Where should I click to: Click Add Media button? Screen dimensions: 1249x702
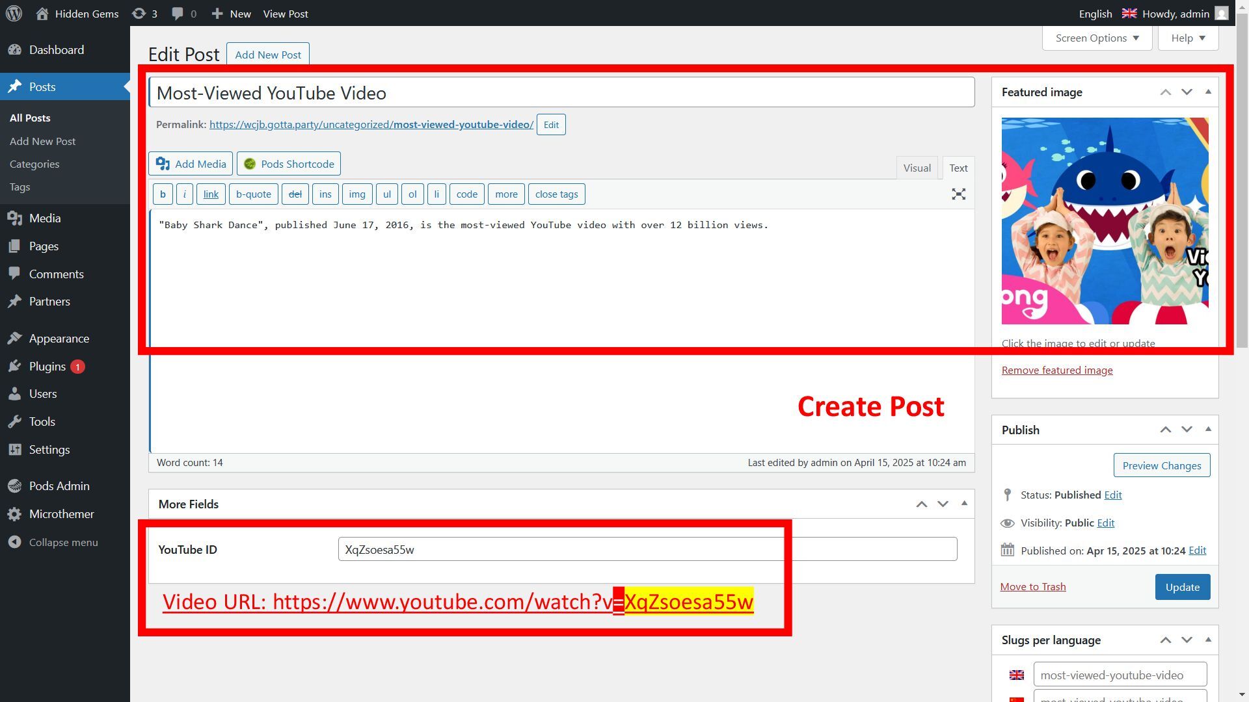coord(191,164)
